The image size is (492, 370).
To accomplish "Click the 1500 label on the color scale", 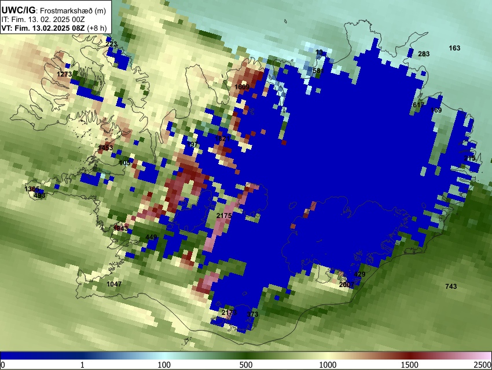I will coord(409,365).
